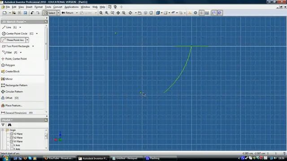Open the Insert menu
This screenshot has width=287, height=161.
[x=29, y=7]
